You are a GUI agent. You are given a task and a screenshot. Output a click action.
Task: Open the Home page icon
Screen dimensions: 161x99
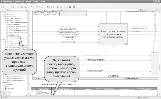(x=25, y=7)
